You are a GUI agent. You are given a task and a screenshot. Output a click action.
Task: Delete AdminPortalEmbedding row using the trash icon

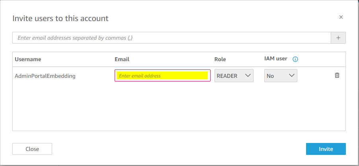pos(337,75)
